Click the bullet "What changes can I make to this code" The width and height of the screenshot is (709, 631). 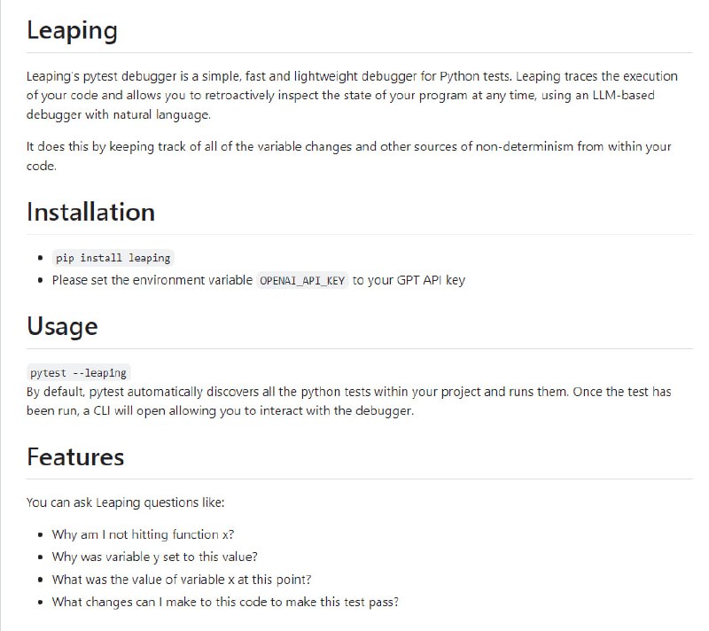225,603
